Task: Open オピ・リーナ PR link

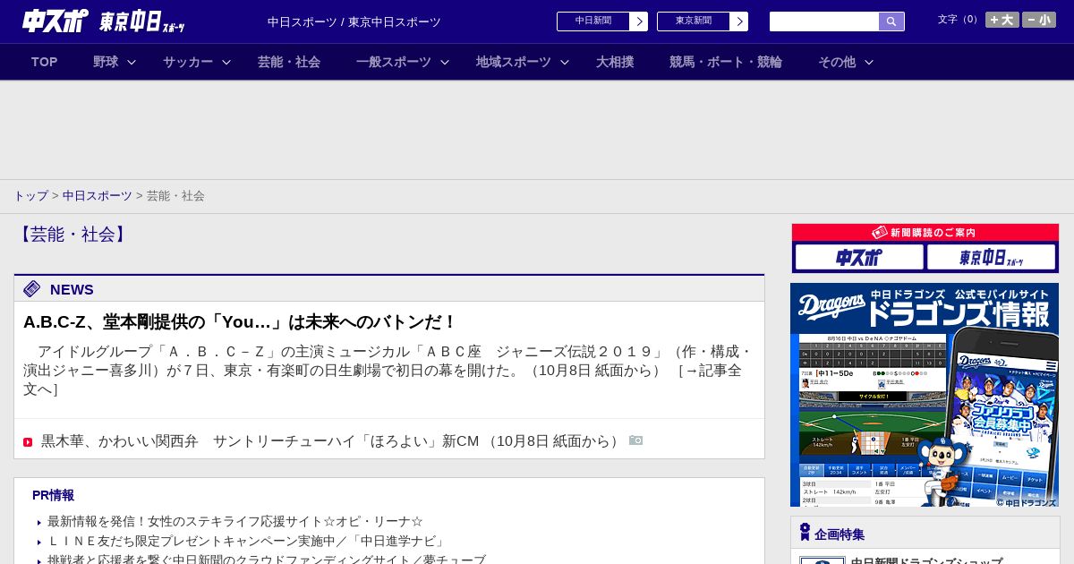Action: [235, 521]
